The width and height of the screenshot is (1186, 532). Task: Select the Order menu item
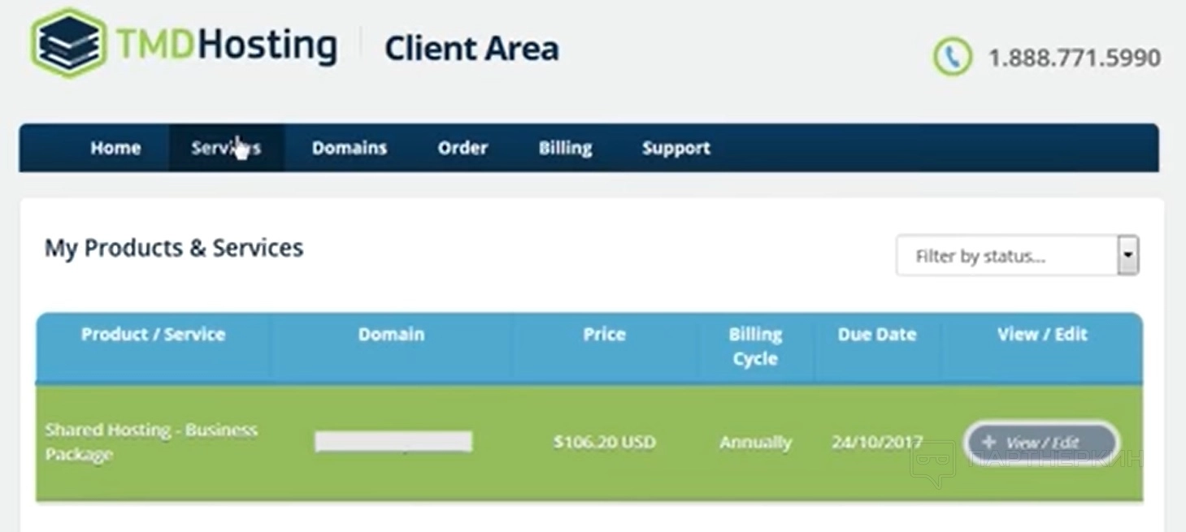463,148
